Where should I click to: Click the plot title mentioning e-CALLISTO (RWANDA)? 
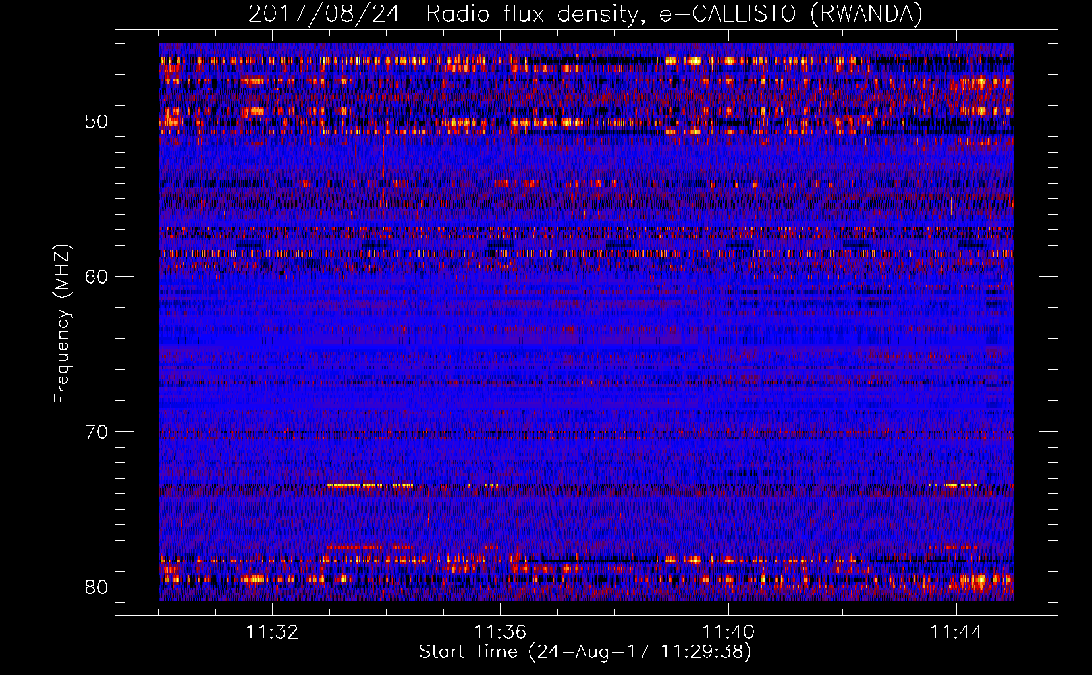point(585,13)
